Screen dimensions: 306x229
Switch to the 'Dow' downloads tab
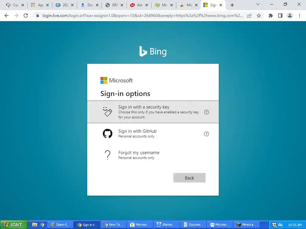pos(88,5)
